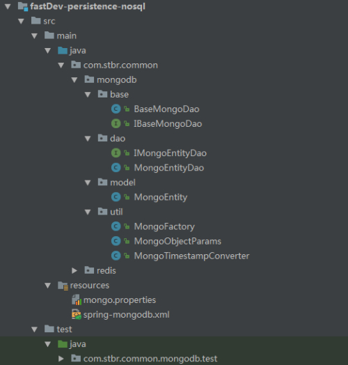Select the BaseMongoDao class name
The width and height of the screenshot is (348, 365).
pyautogui.click(x=166, y=109)
